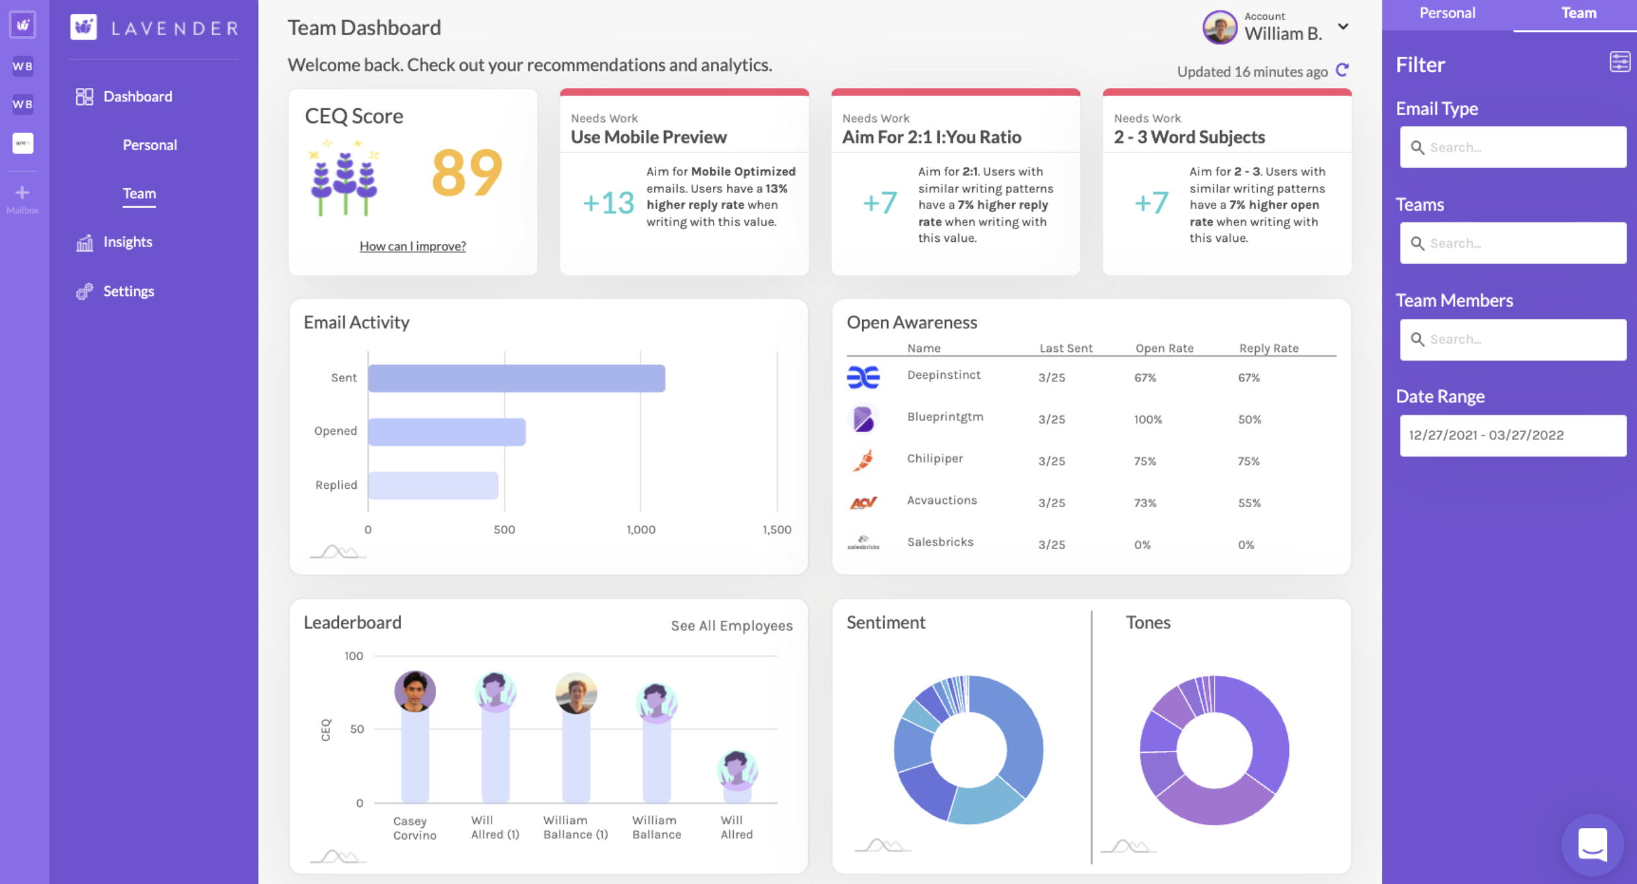The width and height of the screenshot is (1637, 884).
Task: Open Personal dashboard from sidebar
Action: click(x=150, y=145)
